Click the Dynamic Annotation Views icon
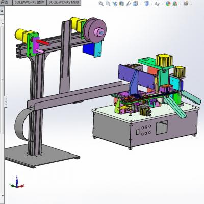 pos(129,4)
